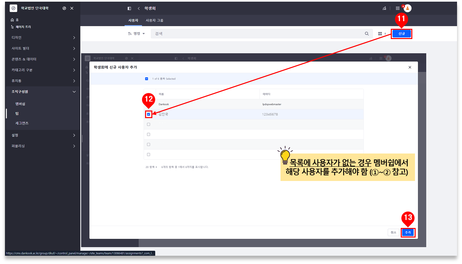
Task: Click the search magnifier icon
Action: [367, 34]
